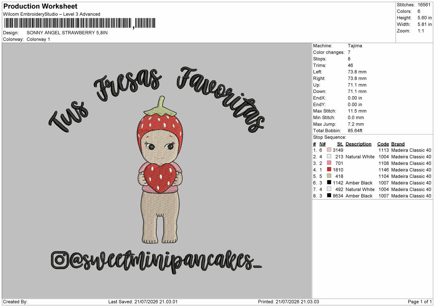
Task: Click the 'Code' column header
Action: point(383,144)
